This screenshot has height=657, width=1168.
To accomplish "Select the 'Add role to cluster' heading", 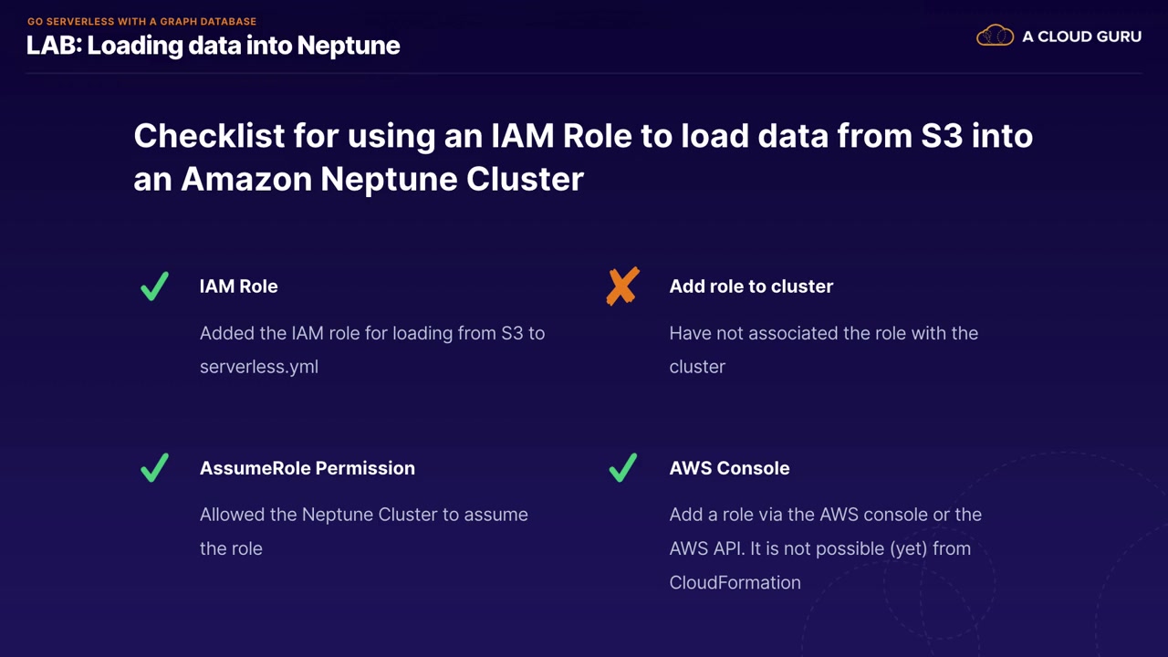I will coord(751,287).
